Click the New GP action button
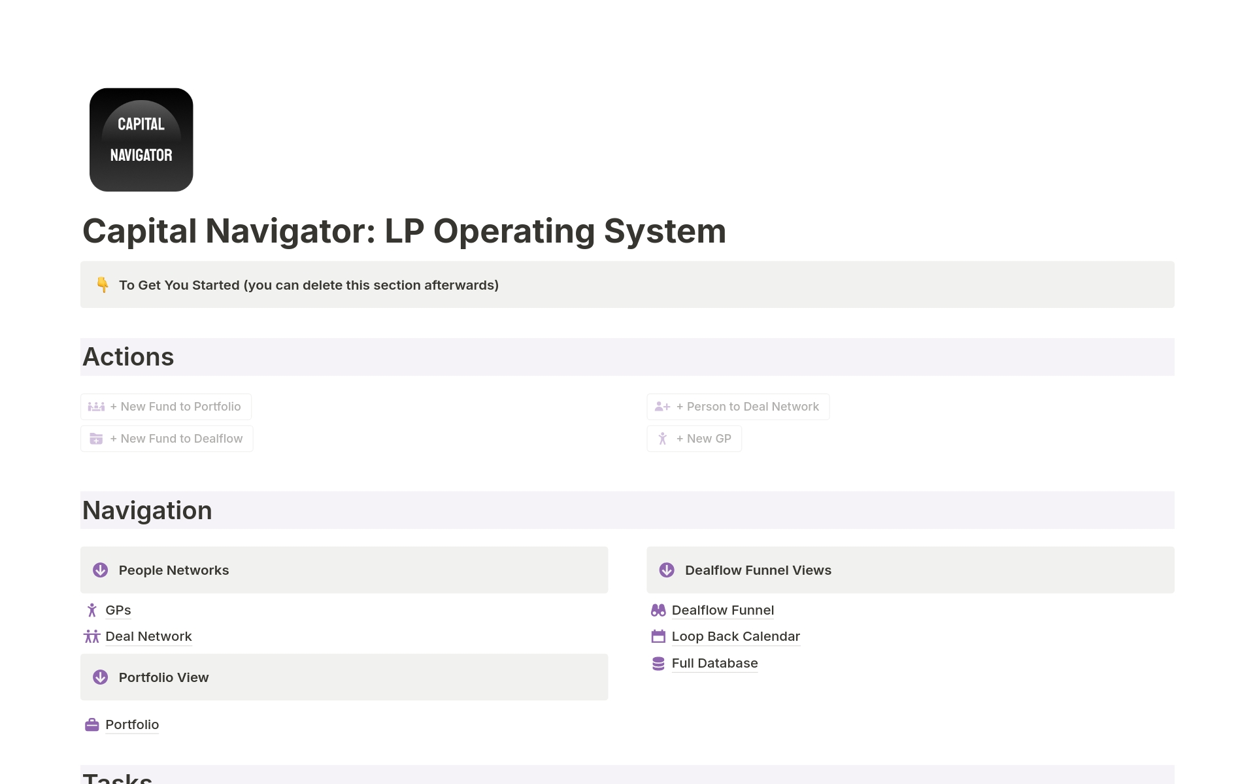This screenshot has height=784, width=1255. coord(694,439)
